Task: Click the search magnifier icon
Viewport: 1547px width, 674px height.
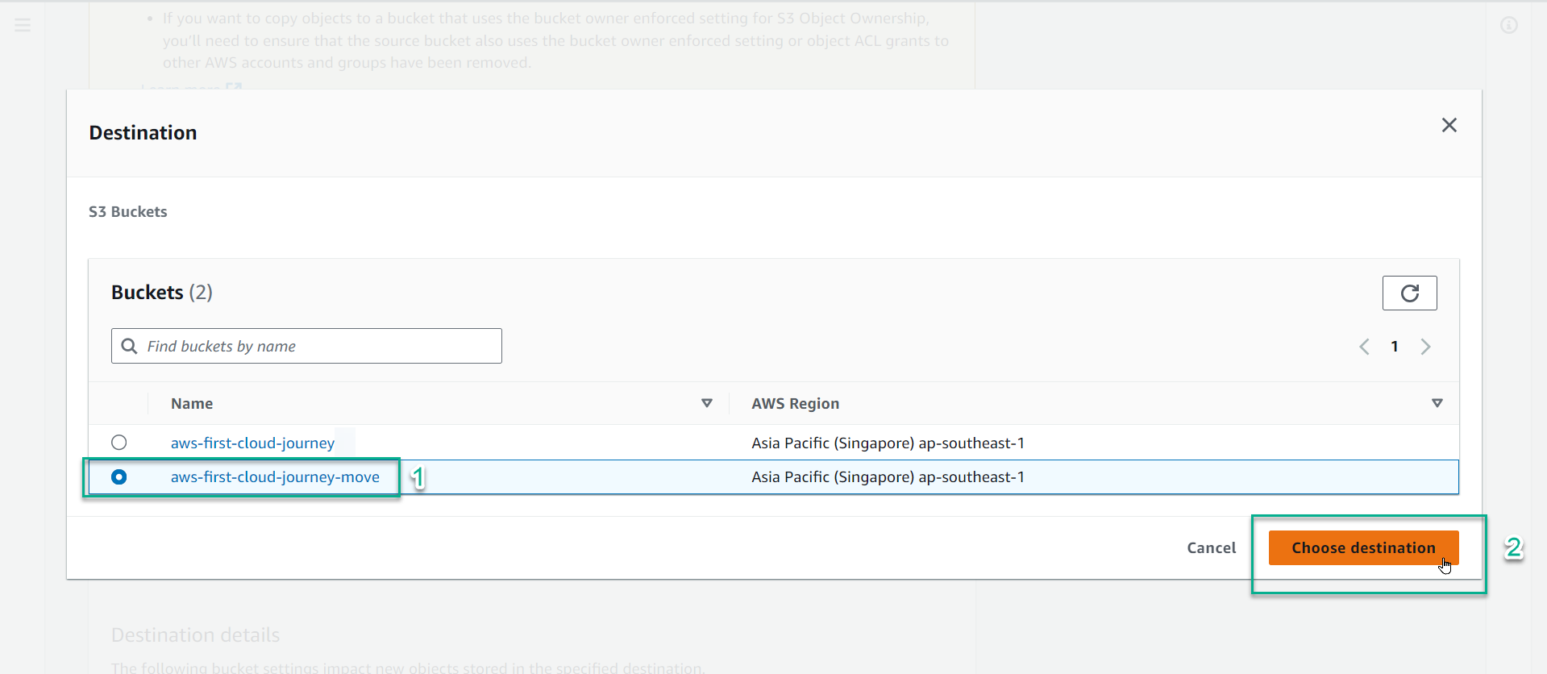Action: pyautogui.click(x=129, y=346)
